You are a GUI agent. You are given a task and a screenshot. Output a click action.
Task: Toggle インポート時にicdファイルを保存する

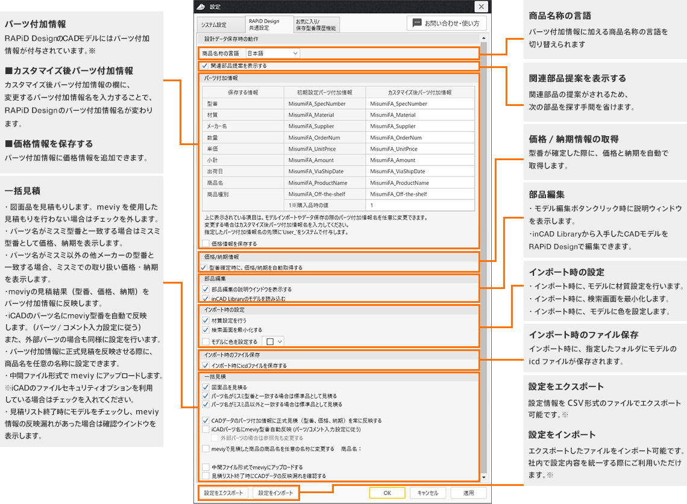click(207, 366)
